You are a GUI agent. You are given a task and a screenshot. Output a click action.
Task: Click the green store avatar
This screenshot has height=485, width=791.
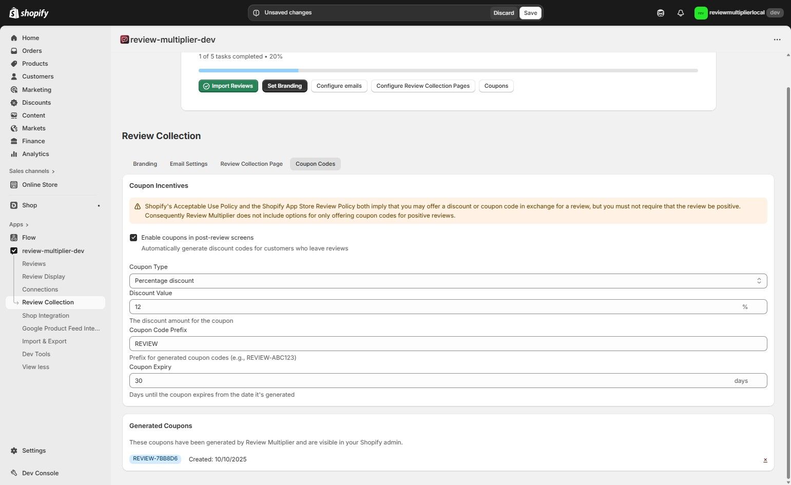click(701, 13)
